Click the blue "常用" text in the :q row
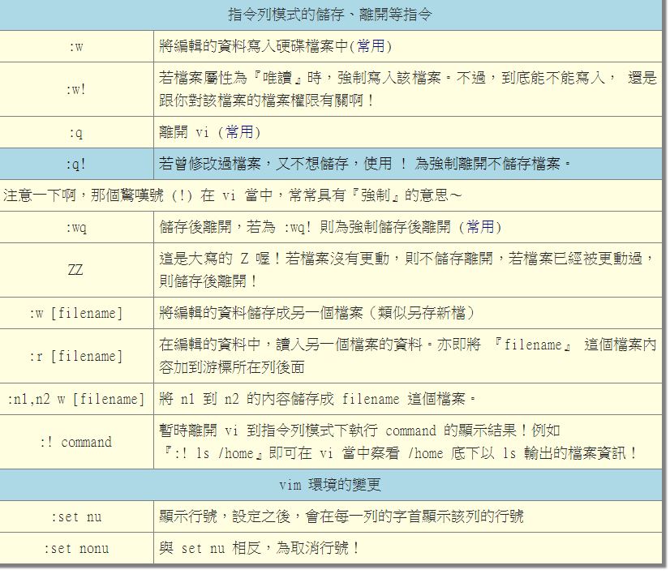Image resolution: width=670 pixels, height=574 pixels. coord(241,132)
